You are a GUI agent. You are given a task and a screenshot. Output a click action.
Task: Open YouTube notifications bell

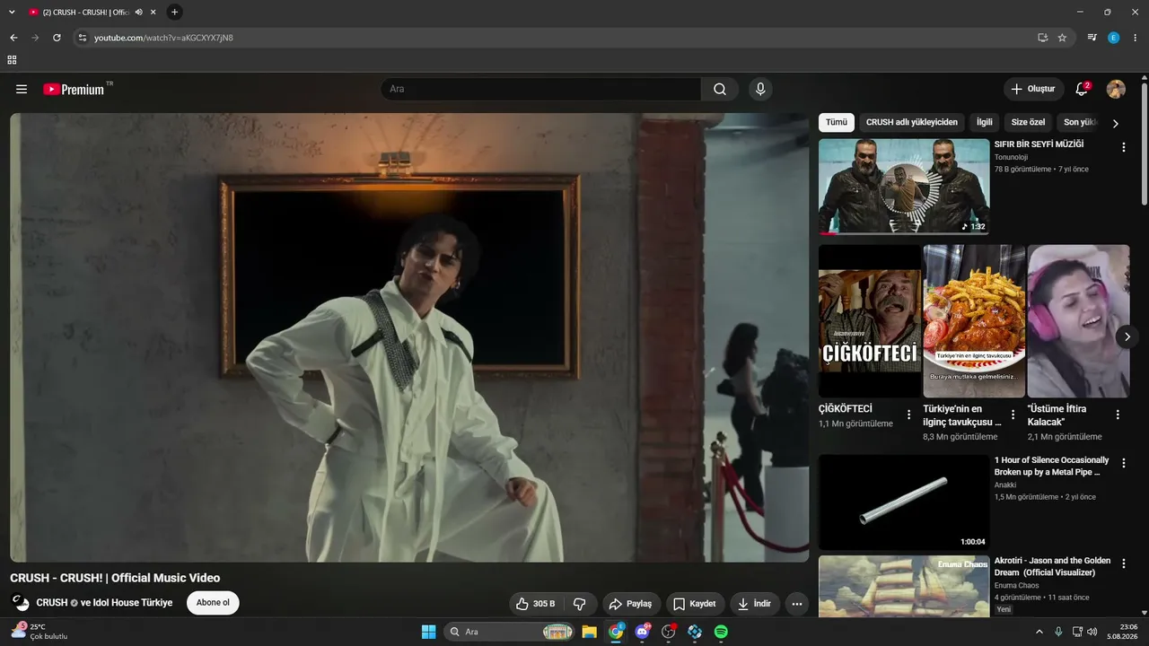[1082, 89]
